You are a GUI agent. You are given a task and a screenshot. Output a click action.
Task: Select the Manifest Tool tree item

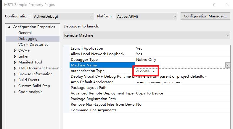coord(30,62)
